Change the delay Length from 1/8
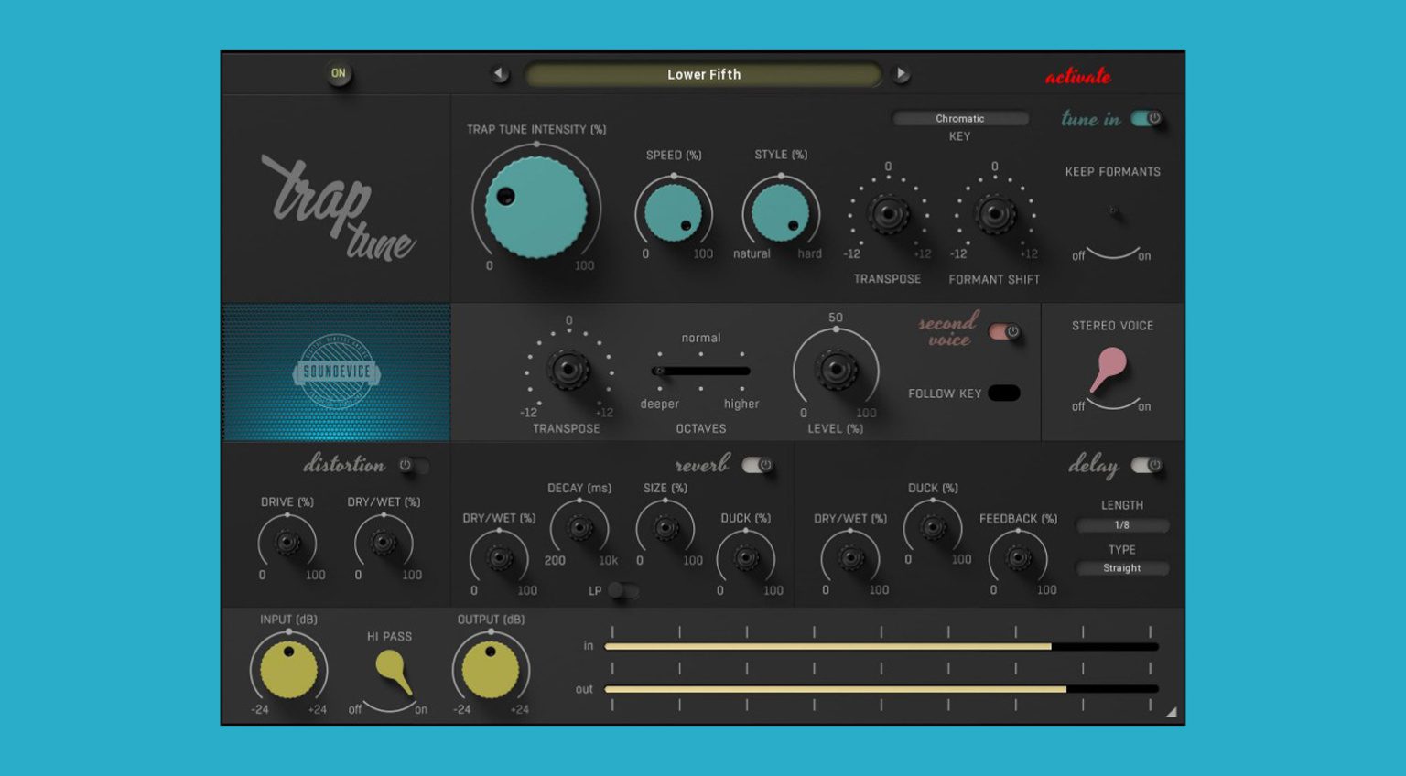This screenshot has height=776, width=1406. pos(1121,525)
